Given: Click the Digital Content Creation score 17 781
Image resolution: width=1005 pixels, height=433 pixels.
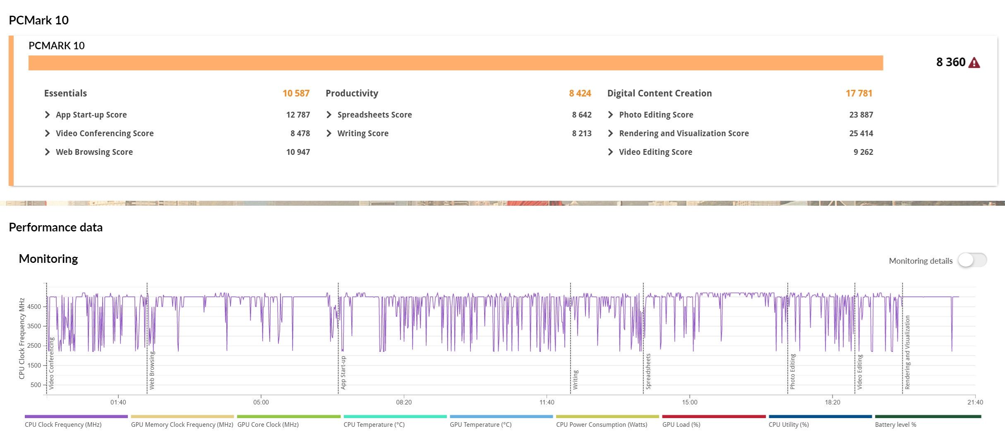Looking at the screenshot, I should pyautogui.click(x=859, y=93).
